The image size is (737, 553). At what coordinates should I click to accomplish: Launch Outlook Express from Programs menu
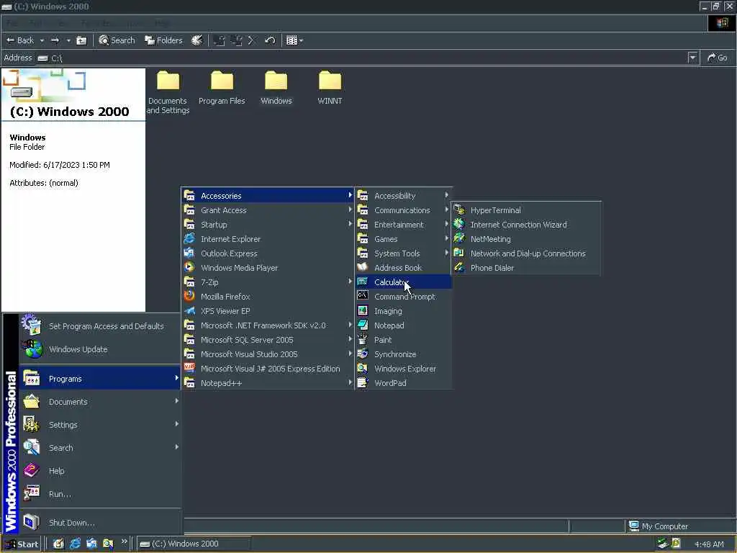coord(268,253)
